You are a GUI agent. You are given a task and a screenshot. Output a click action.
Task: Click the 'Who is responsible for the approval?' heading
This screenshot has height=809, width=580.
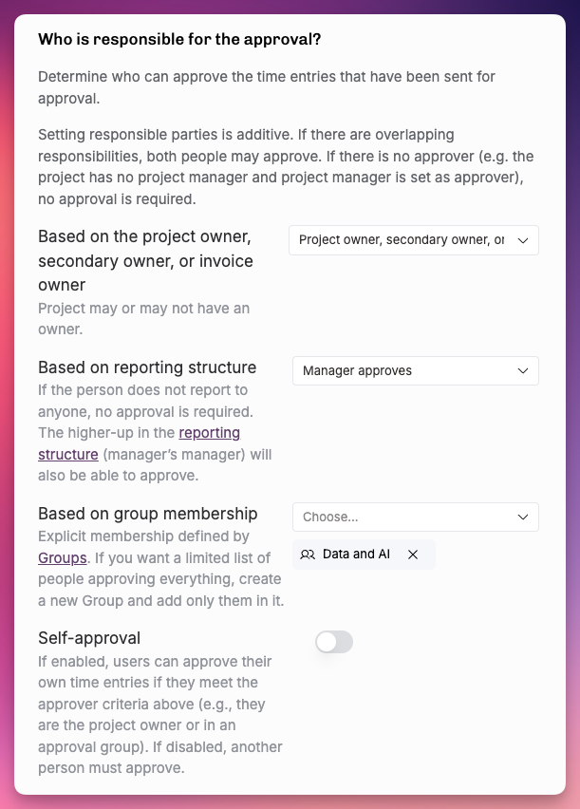click(x=179, y=39)
